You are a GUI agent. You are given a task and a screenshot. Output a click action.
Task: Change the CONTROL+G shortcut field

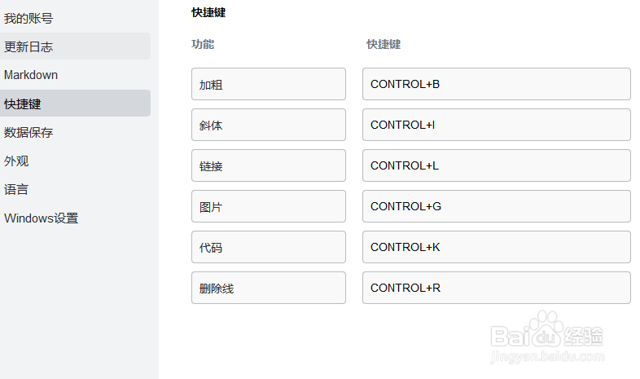click(x=496, y=206)
